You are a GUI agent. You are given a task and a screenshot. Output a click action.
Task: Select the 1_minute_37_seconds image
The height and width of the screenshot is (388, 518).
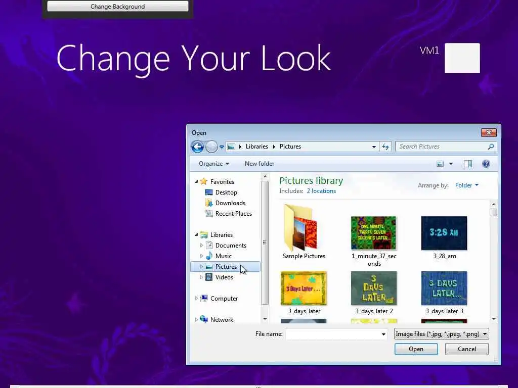pyautogui.click(x=374, y=241)
